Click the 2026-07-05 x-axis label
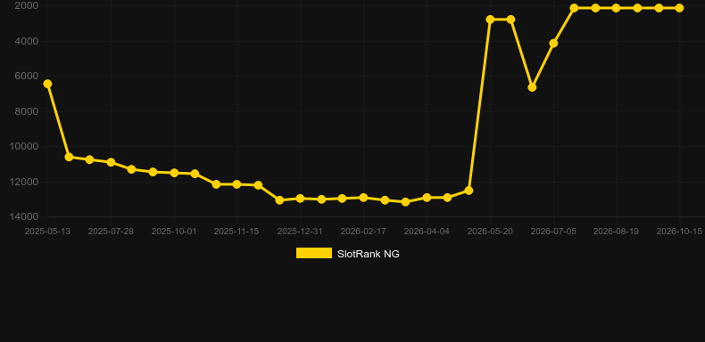This screenshot has height=342, width=705. [553, 232]
